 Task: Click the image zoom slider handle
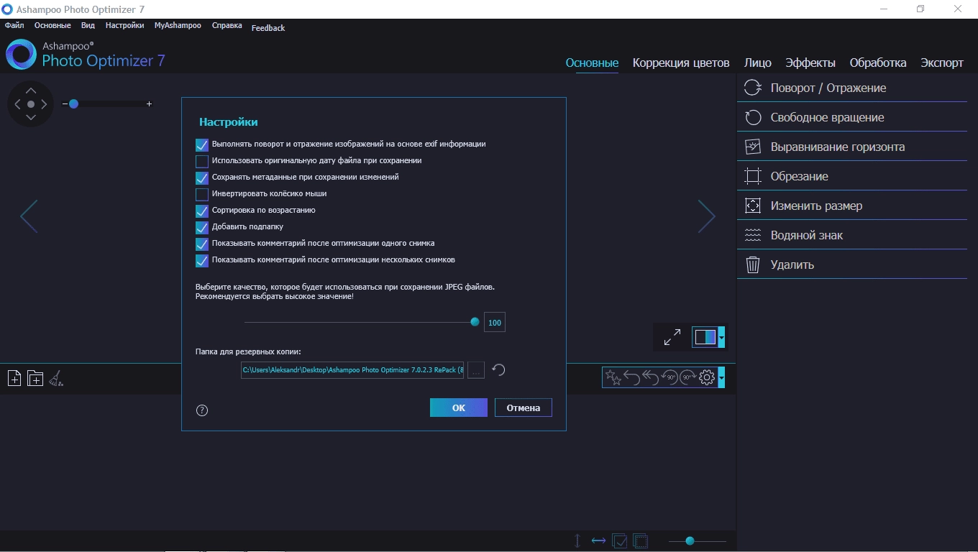coord(73,104)
